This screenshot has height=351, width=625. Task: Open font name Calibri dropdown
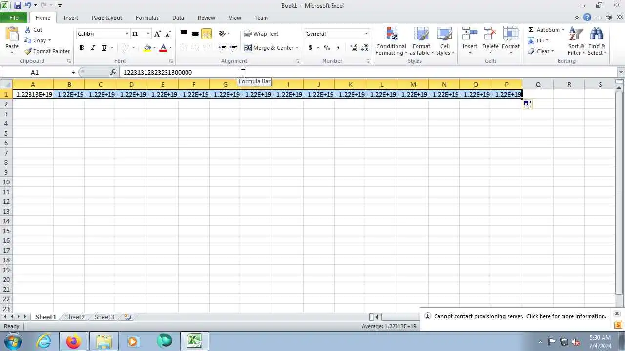(x=127, y=34)
